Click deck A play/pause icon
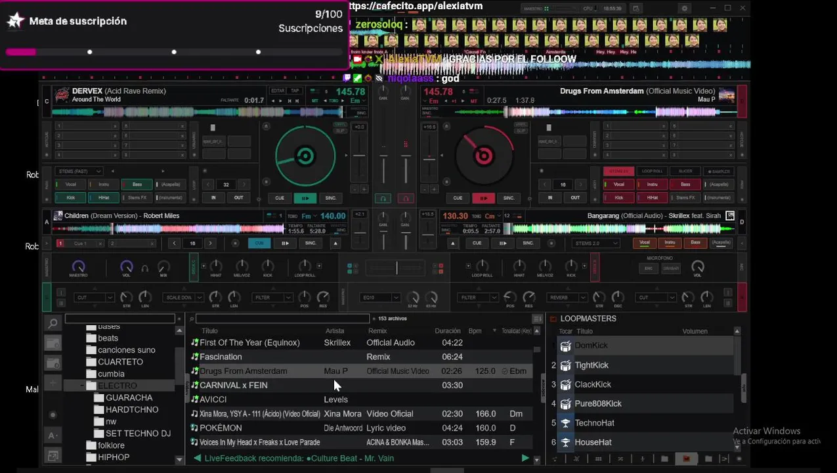This screenshot has height=473, width=837. coord(285,243)
